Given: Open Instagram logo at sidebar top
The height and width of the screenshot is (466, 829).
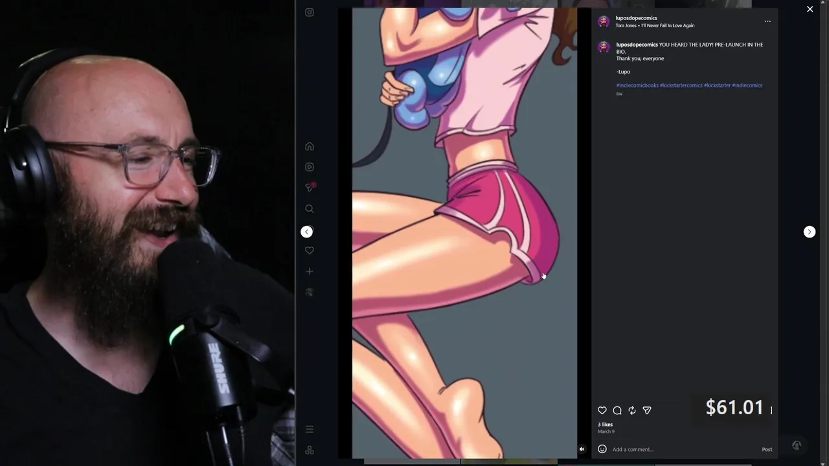Looking at the screenshot, I should 310,12.
